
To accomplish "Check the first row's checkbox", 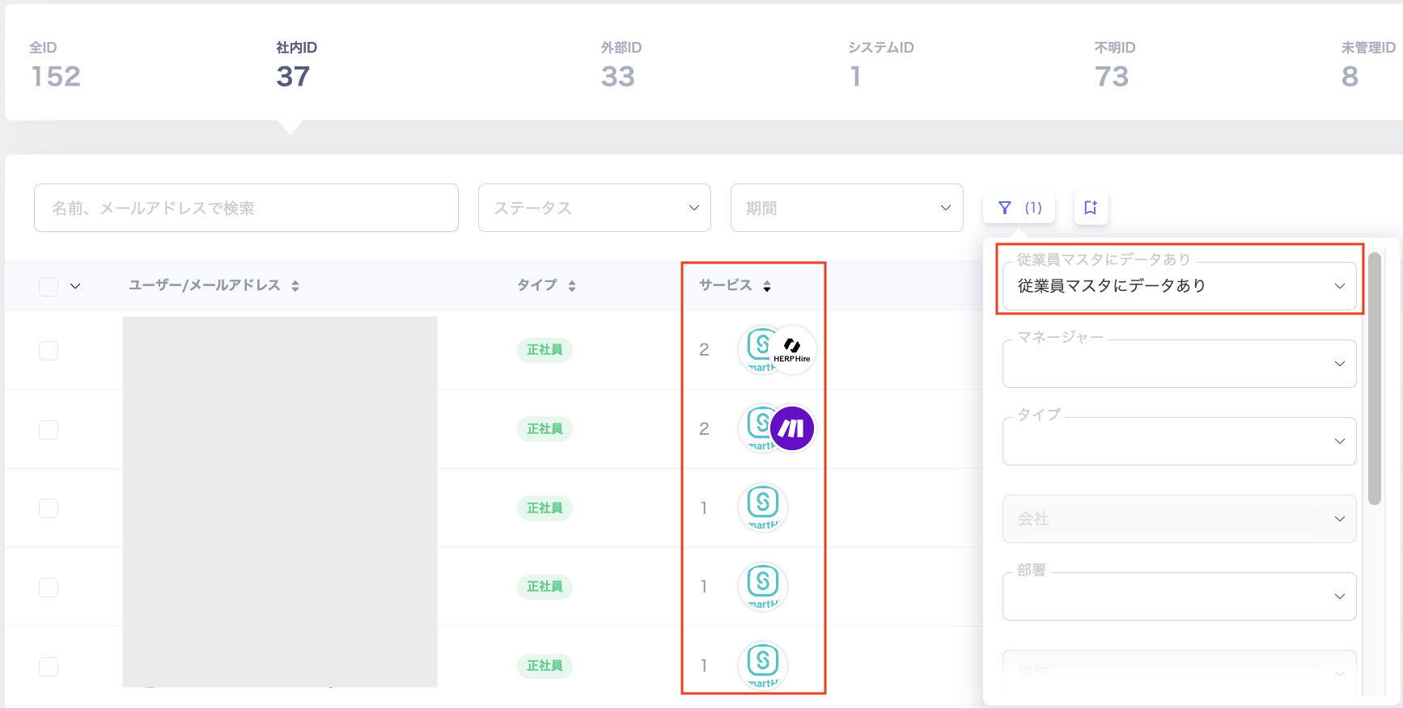I will [49, 350].
